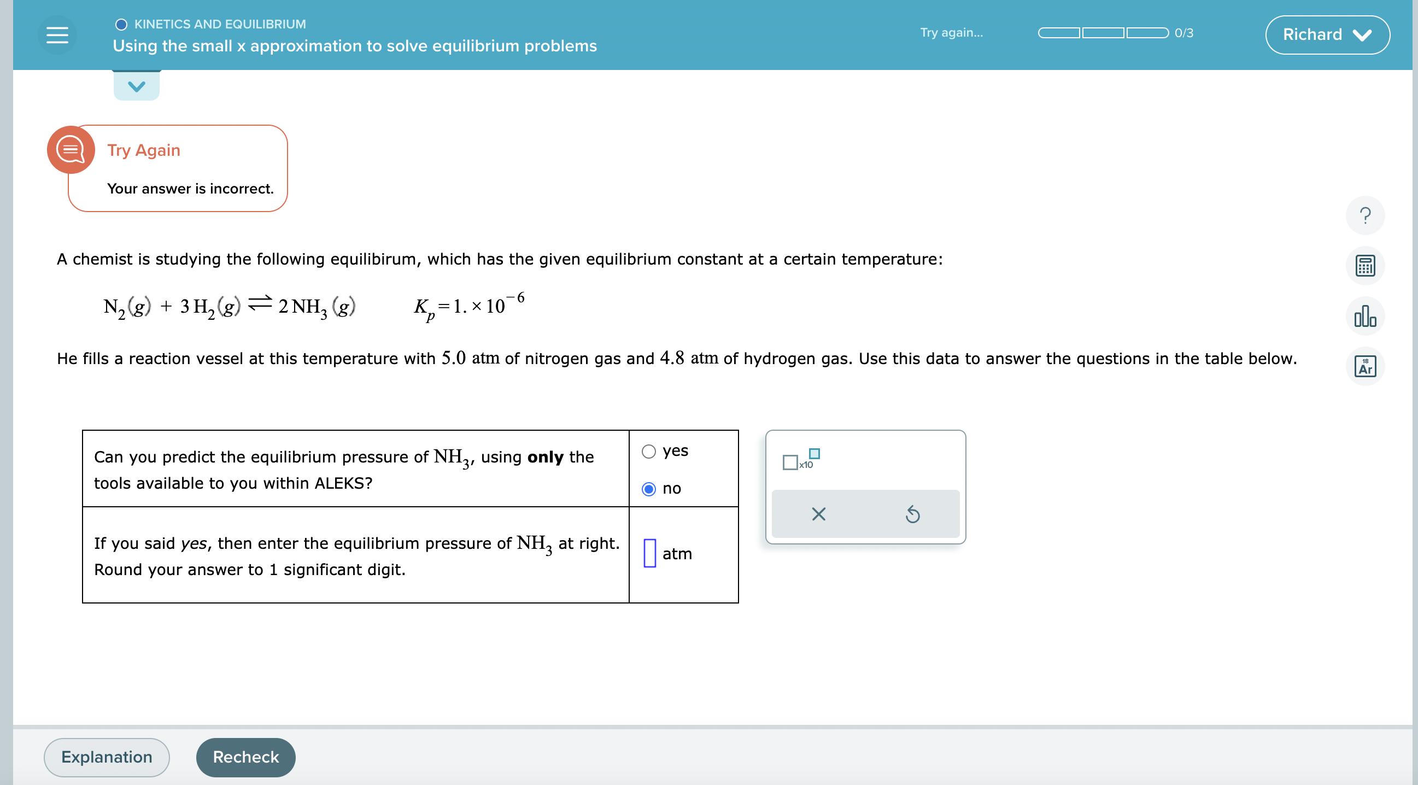The height and width of the screenshot is (785, 1418).
Task: Open the help question mark icon
Action: 1364,215
